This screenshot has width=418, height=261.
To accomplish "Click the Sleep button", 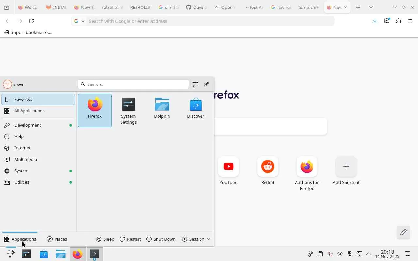I will [105, 239].
